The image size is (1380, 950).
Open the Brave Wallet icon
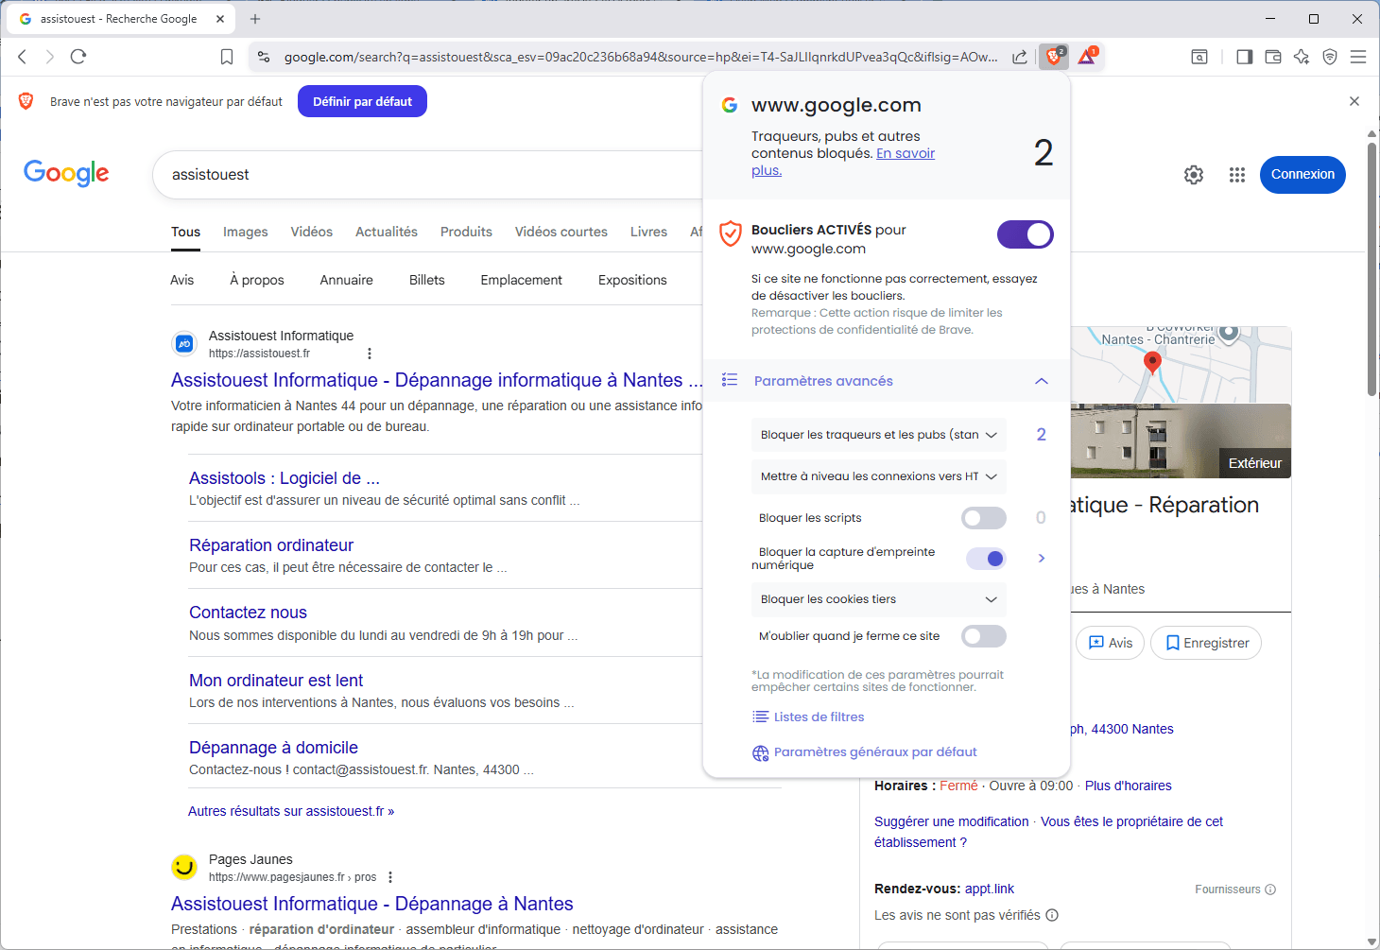1273,57
